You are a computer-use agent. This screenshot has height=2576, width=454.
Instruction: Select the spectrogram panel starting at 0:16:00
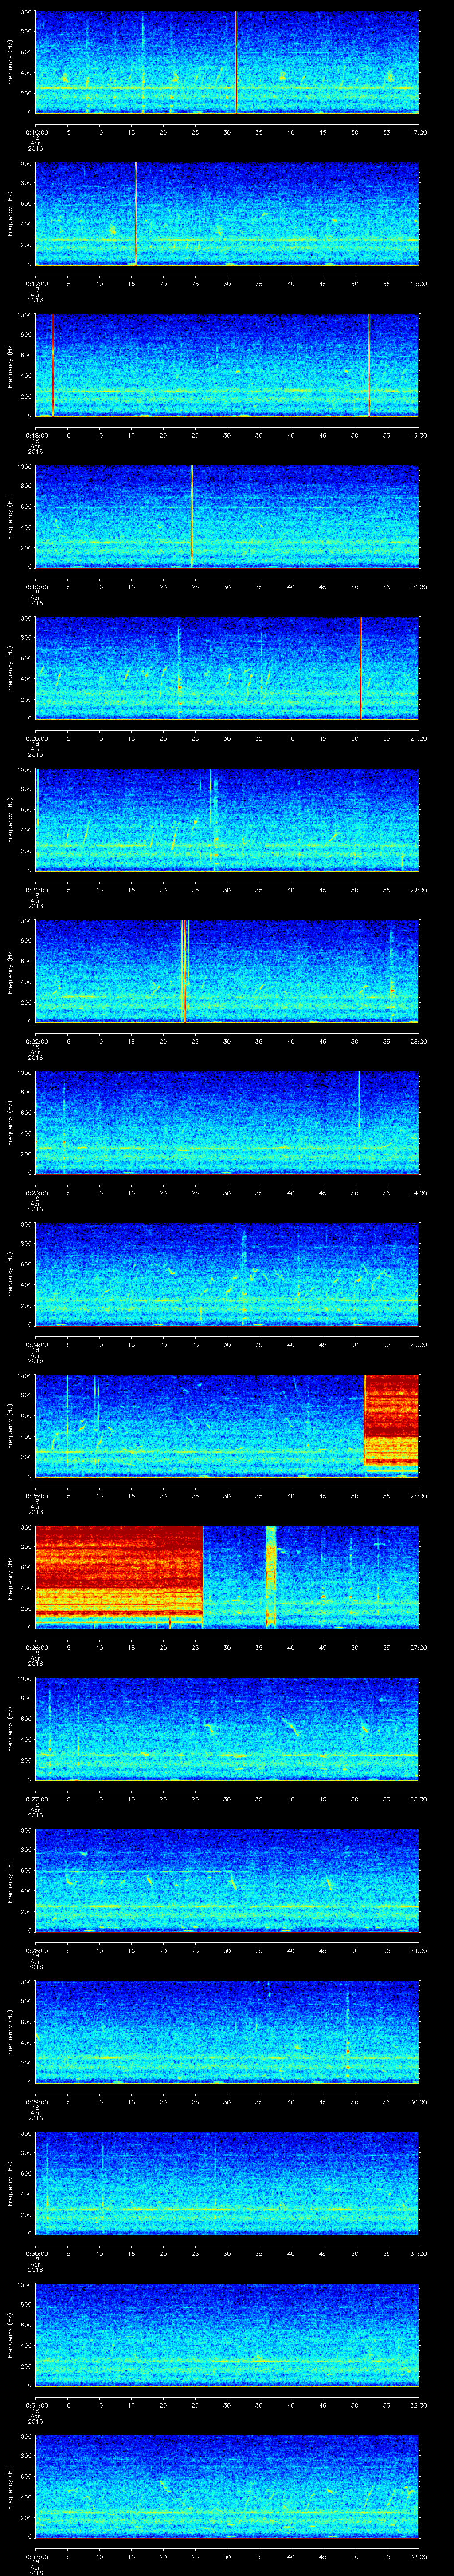point(227,62)
